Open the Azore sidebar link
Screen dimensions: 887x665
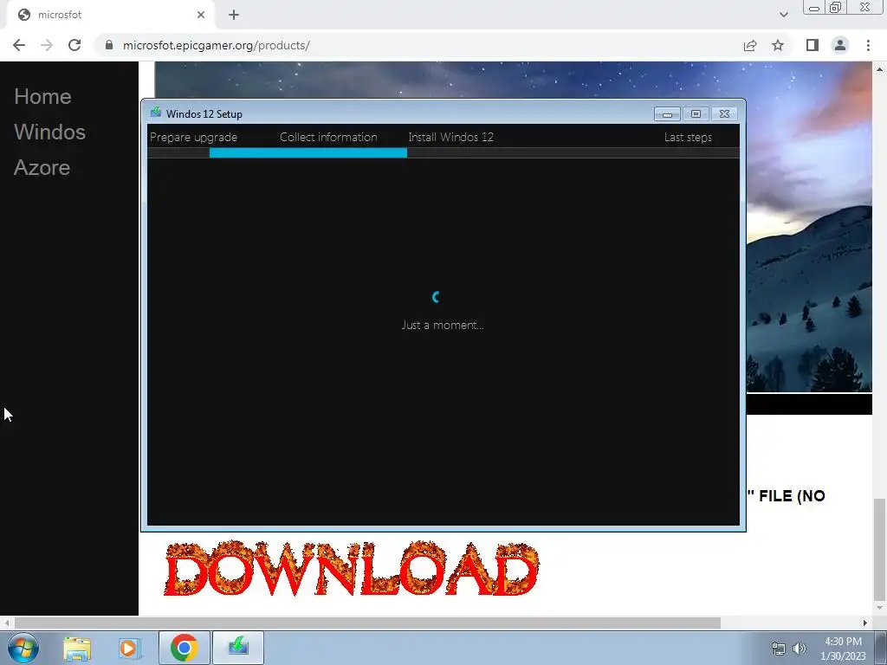42,168
